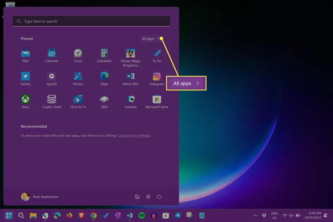The height and width of the screenshot is (222, 333).
Task: Open the pinned Instagram app
Action: 157,79
